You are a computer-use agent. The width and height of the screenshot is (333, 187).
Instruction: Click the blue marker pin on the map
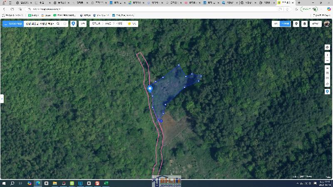150,88
